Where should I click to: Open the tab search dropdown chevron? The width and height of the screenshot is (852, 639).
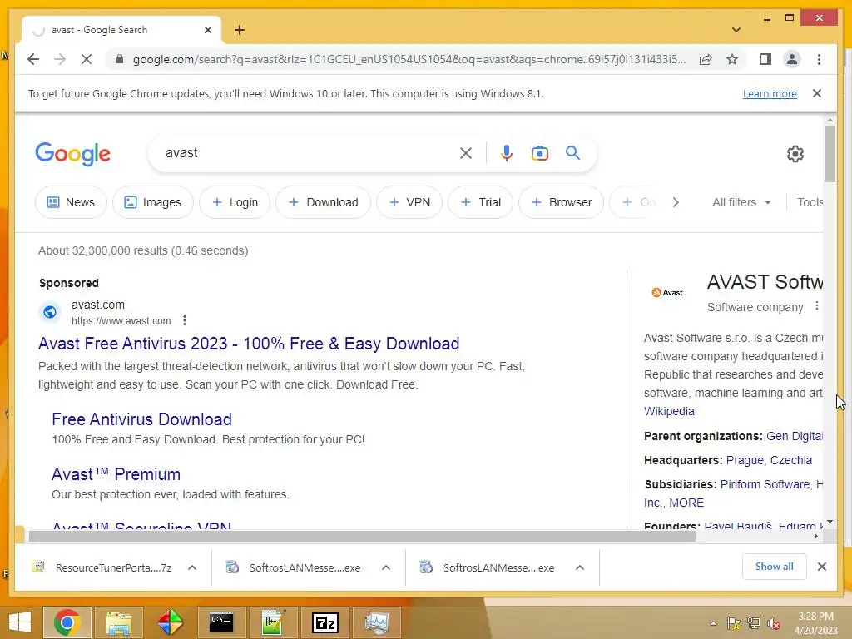pos(736,30)
